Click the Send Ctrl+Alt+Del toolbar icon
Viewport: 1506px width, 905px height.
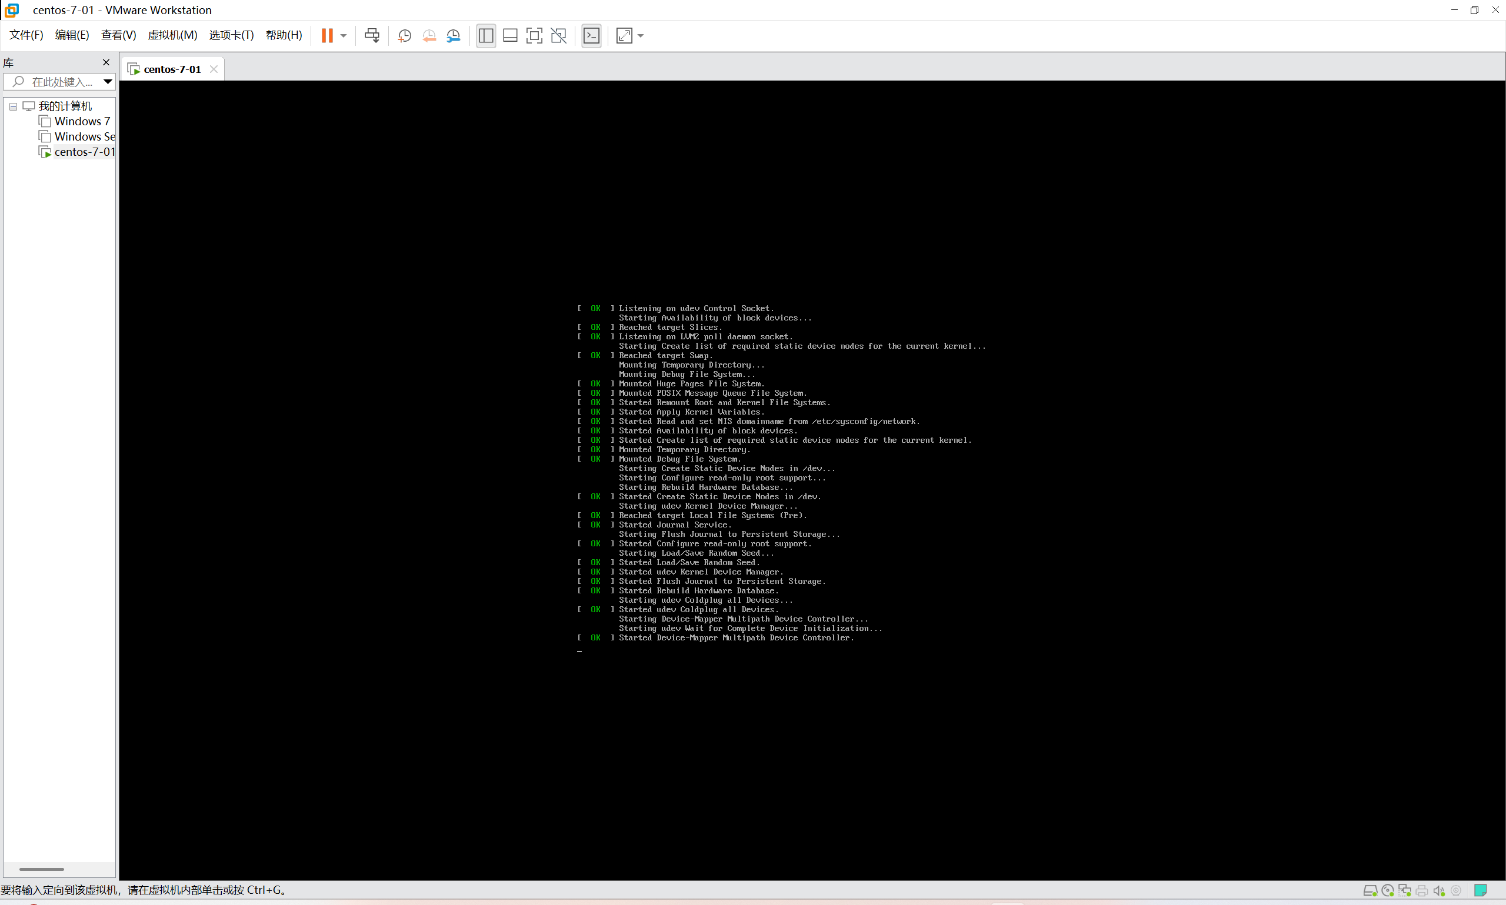tap(371, 35)
